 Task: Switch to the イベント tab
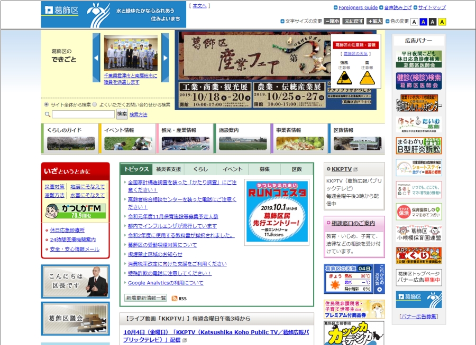click(x=233, y=168)
